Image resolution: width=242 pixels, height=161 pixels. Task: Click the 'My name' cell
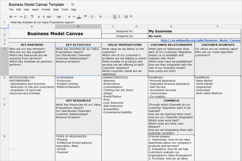coord(194,36)
